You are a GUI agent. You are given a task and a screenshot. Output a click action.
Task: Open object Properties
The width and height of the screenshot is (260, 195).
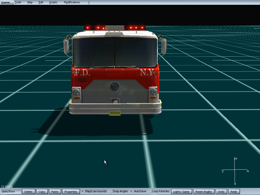tap(71, 191)
